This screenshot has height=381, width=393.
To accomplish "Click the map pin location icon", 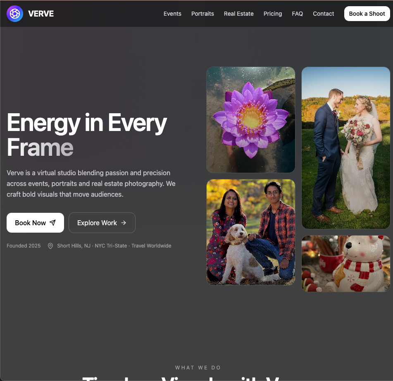I will [x=50, y=246].
